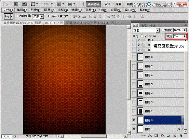The width and height of the screenshot is (189, 139).
Task: Lock transparent pixels on the layer
Action: 142,36
